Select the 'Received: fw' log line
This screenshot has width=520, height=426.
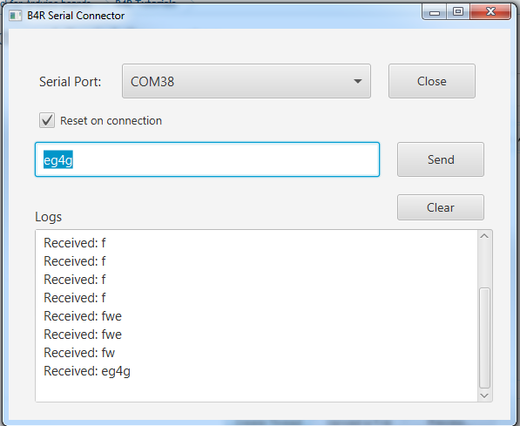coord(79,353)
